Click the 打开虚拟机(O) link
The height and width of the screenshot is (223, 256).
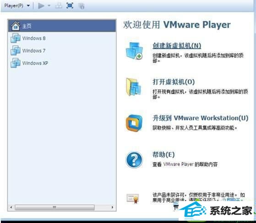174,82
